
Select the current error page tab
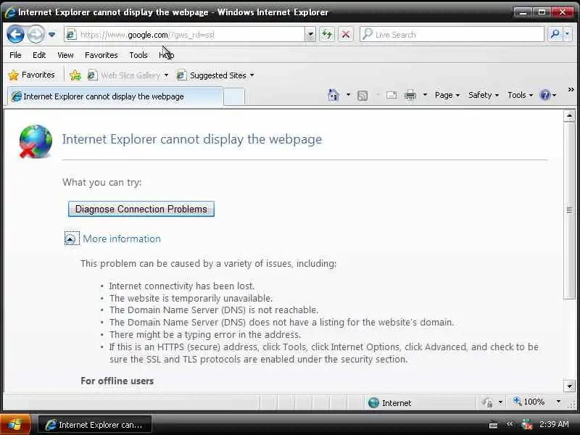coord(116,96)
